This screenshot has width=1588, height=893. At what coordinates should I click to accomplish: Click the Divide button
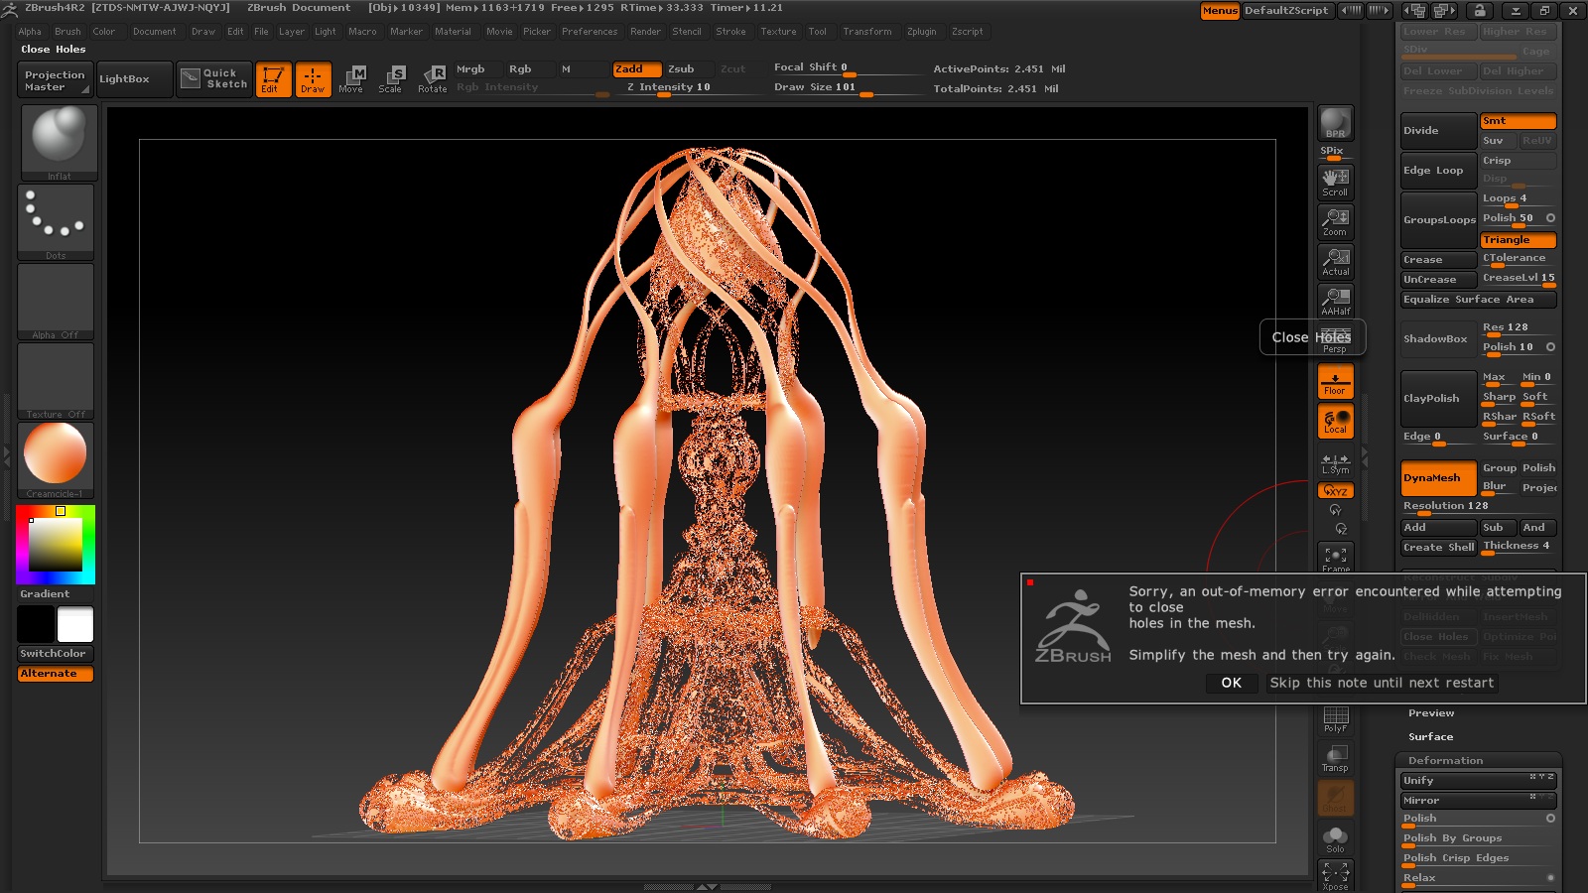1438,131
